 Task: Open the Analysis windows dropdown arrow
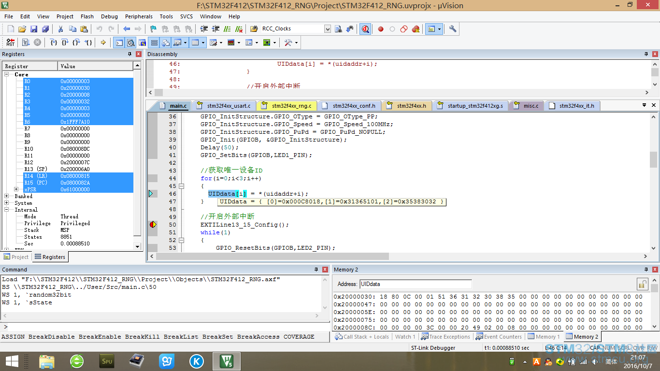pyautogui.click(x=239, y=43)
